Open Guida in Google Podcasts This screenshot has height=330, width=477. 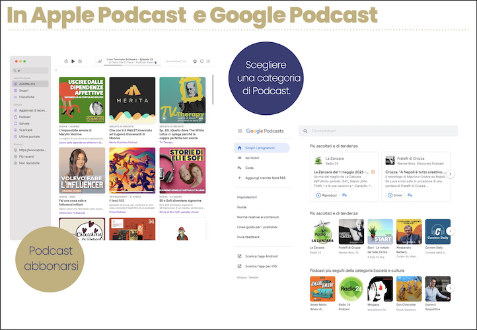tap(242, 207)
